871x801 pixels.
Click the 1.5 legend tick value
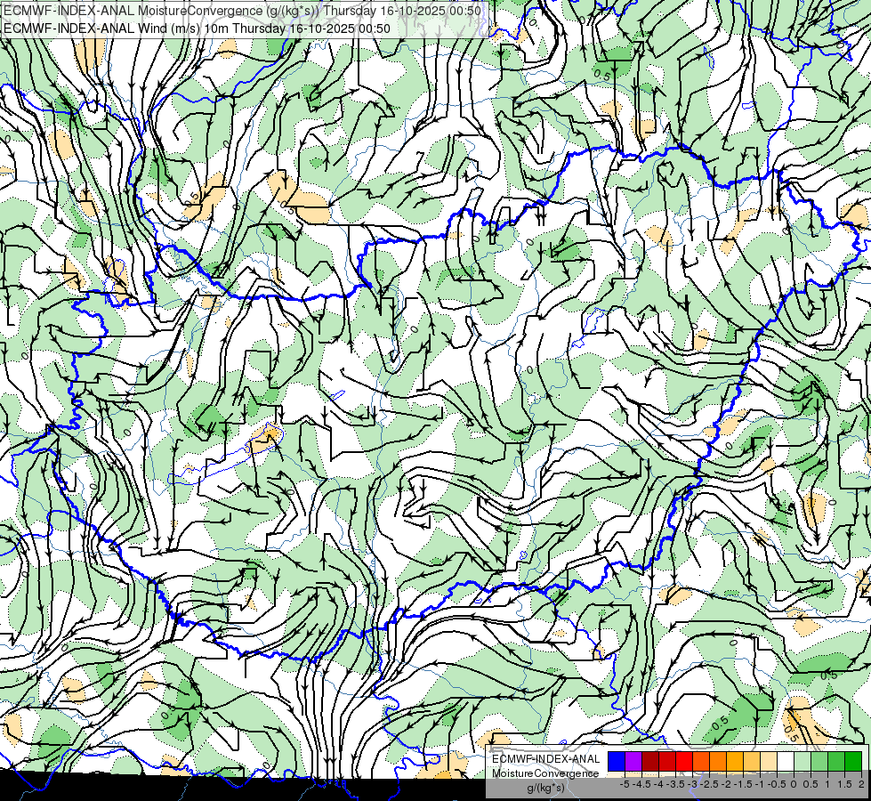pyautogui.click(x=844, y=784)
